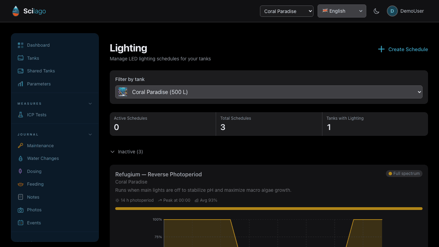Click the plus icon beside Create Schedule

tap(381, 49)
